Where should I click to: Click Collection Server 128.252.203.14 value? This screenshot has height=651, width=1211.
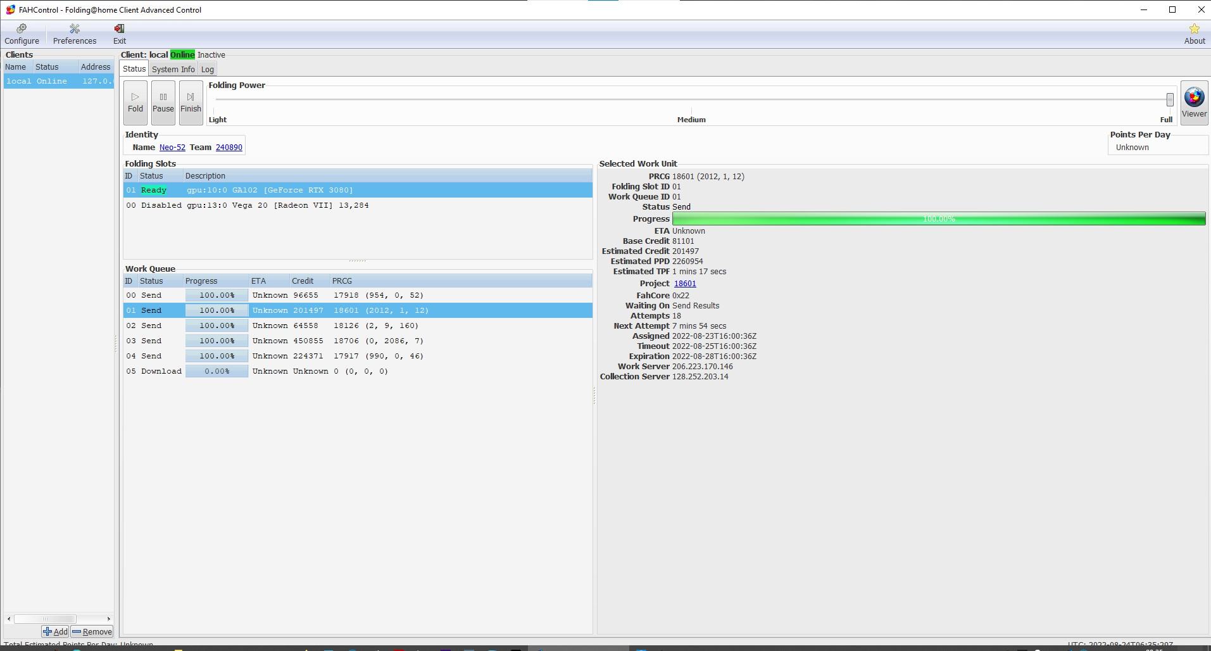click(x=700, y=376)
